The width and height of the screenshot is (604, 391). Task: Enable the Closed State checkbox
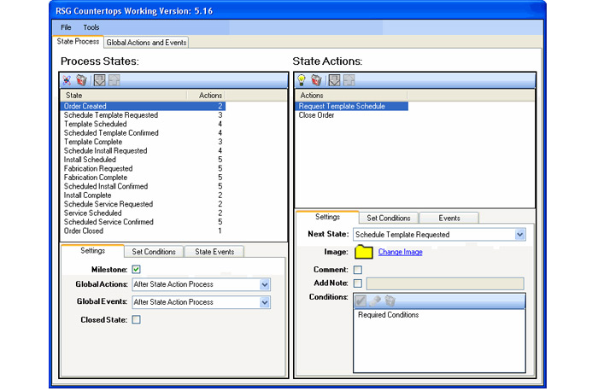(136, 319)
